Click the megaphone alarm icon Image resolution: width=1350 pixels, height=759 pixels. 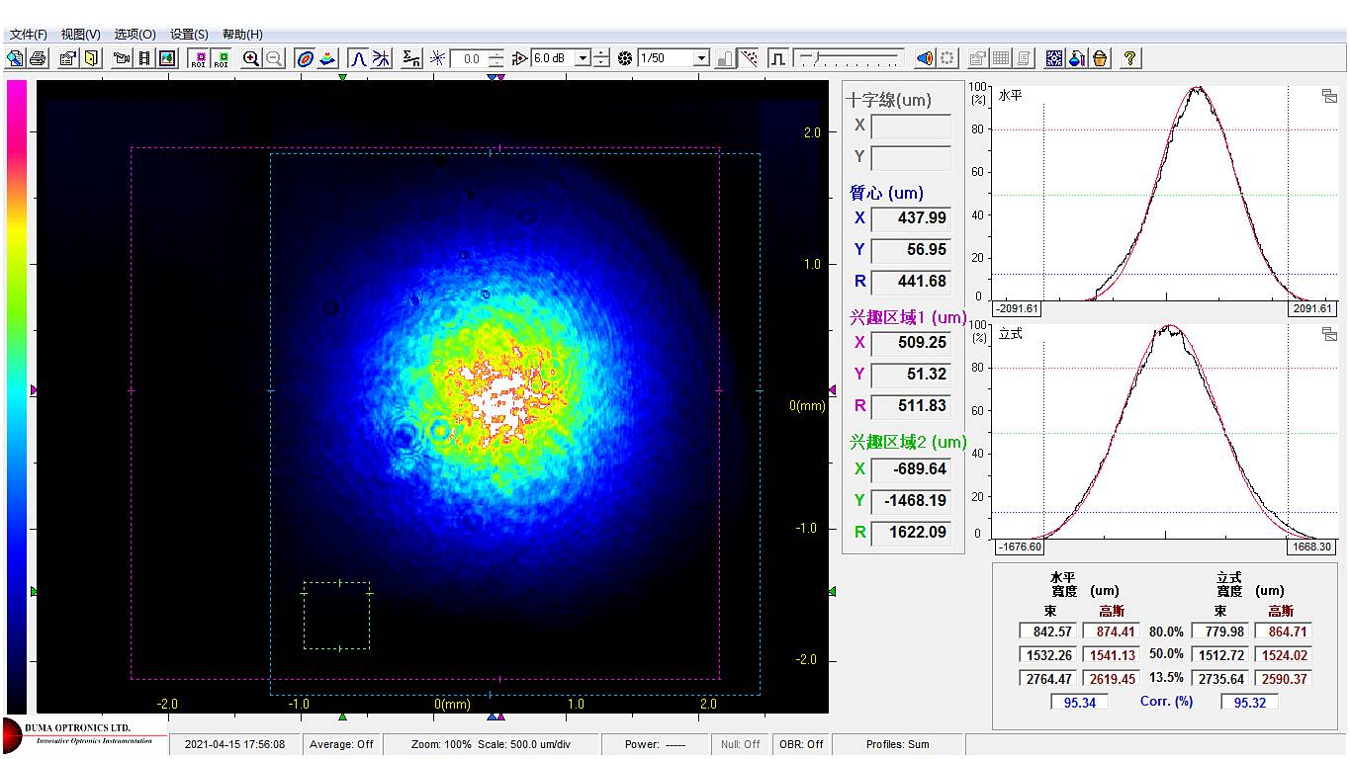(x=924, y=58)
